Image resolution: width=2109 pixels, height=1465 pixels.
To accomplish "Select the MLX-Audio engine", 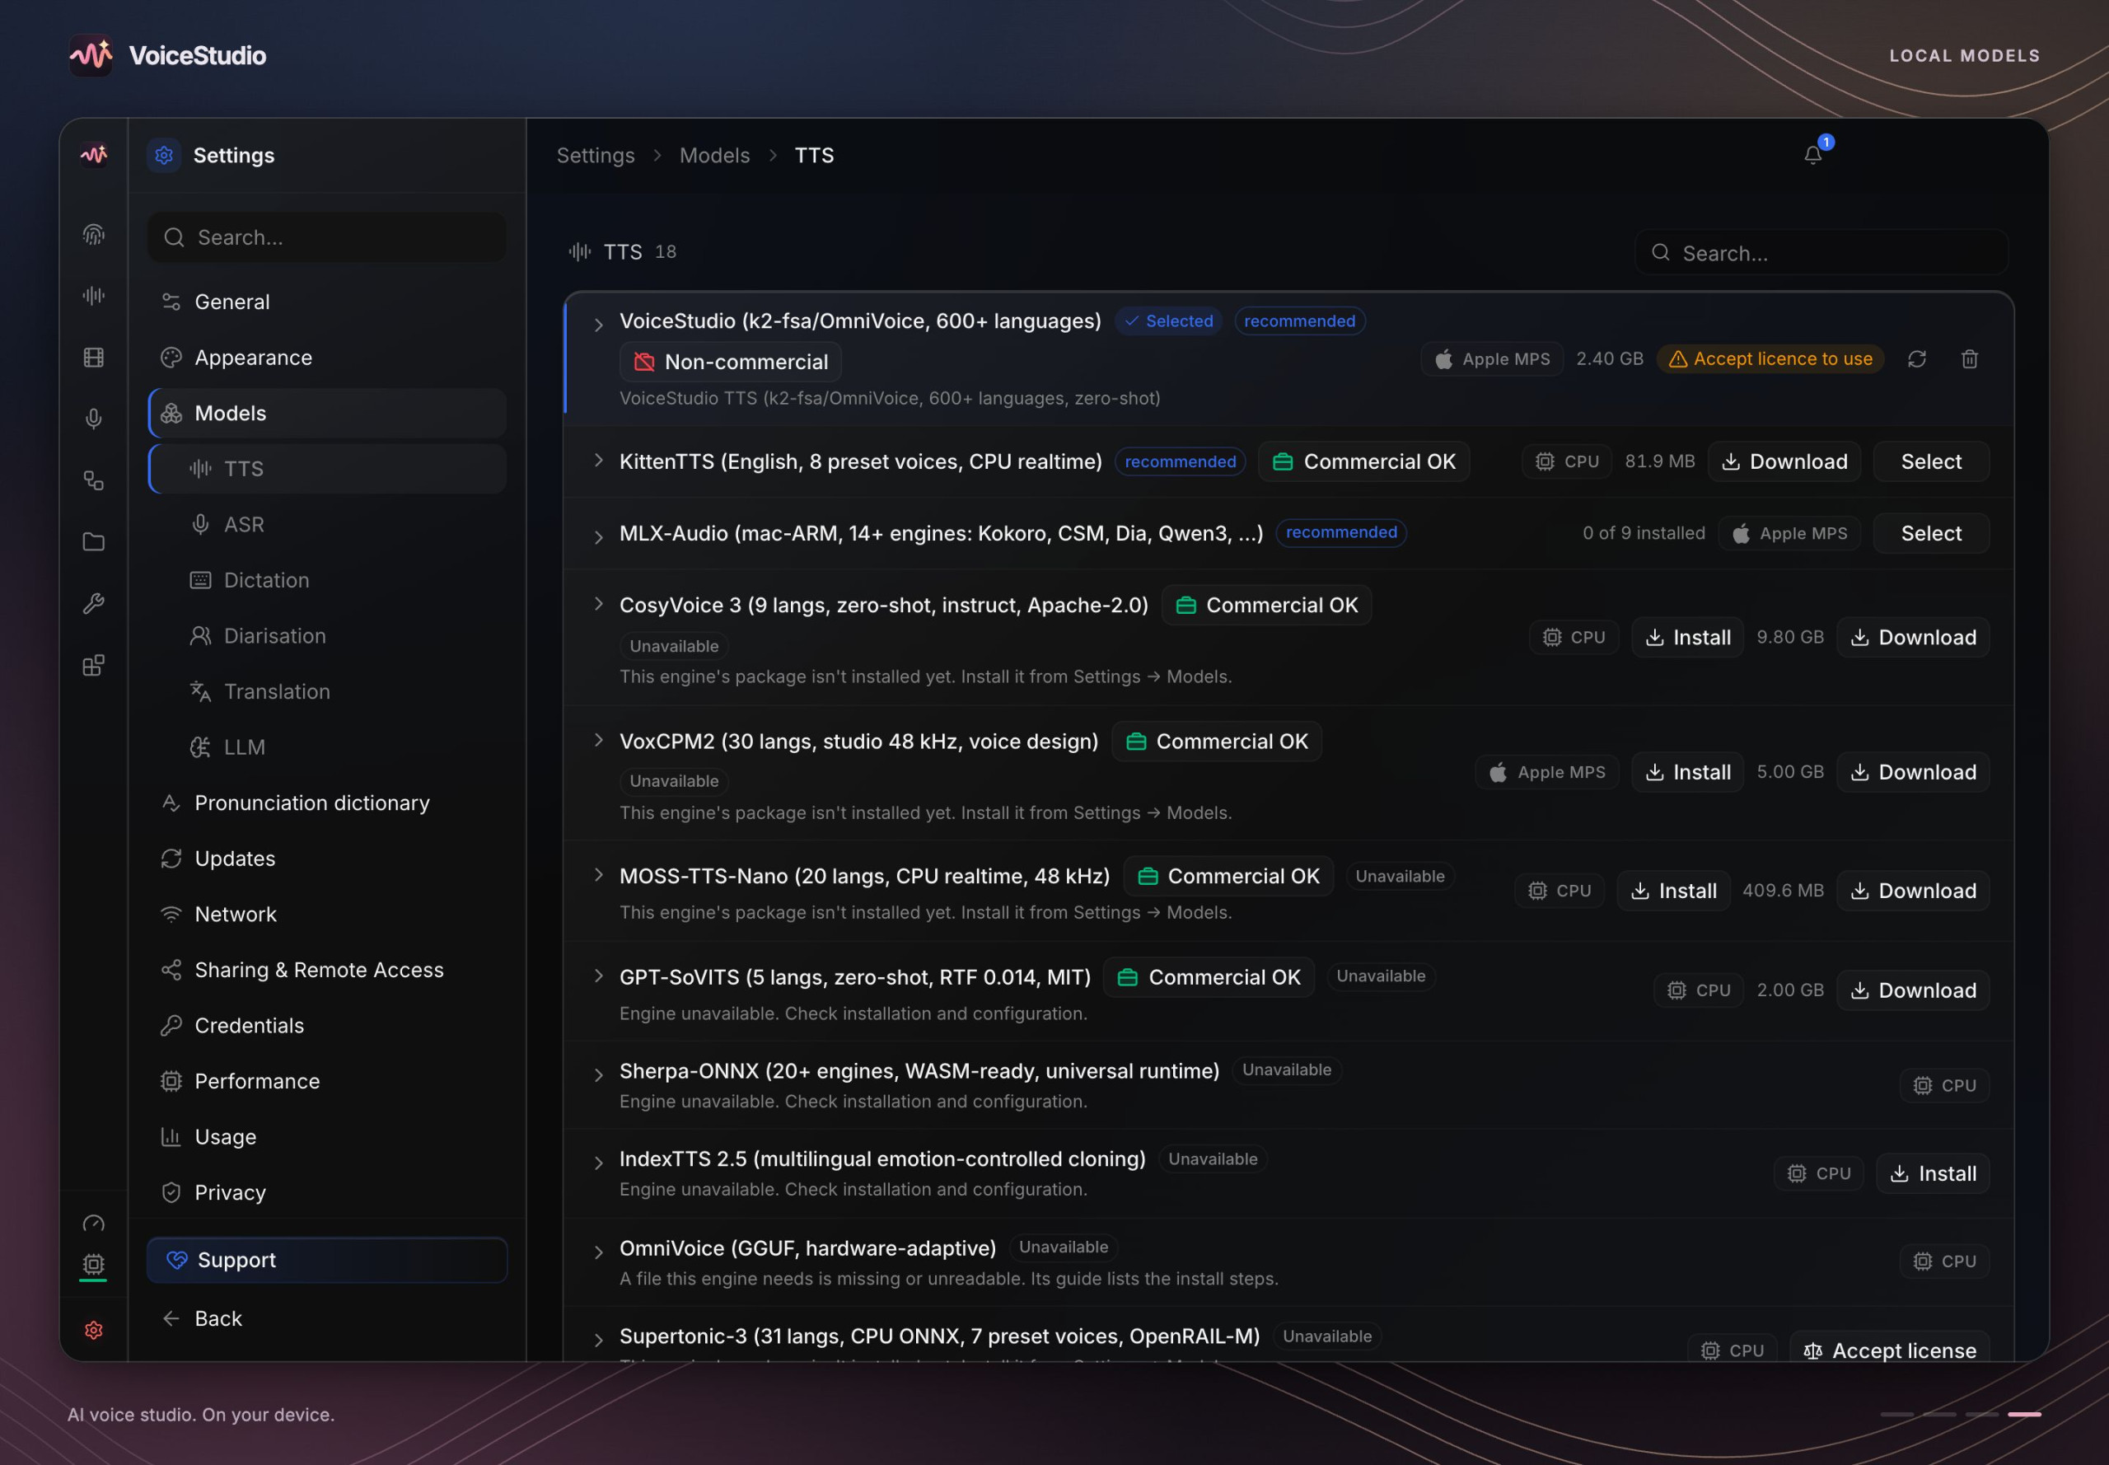I will 1931,533.
